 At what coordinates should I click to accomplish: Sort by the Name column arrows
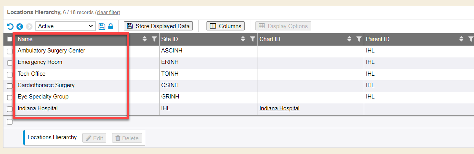tap(145, 39)
